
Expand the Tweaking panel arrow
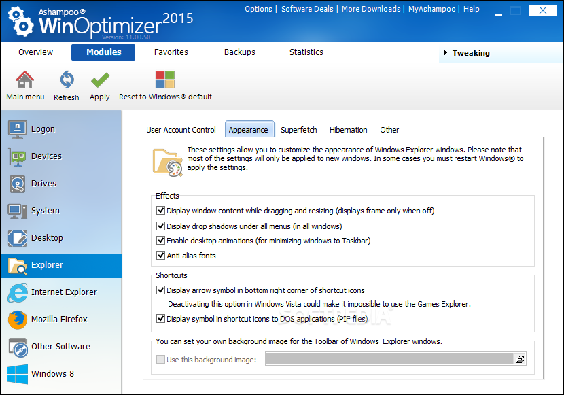point(445,53)
